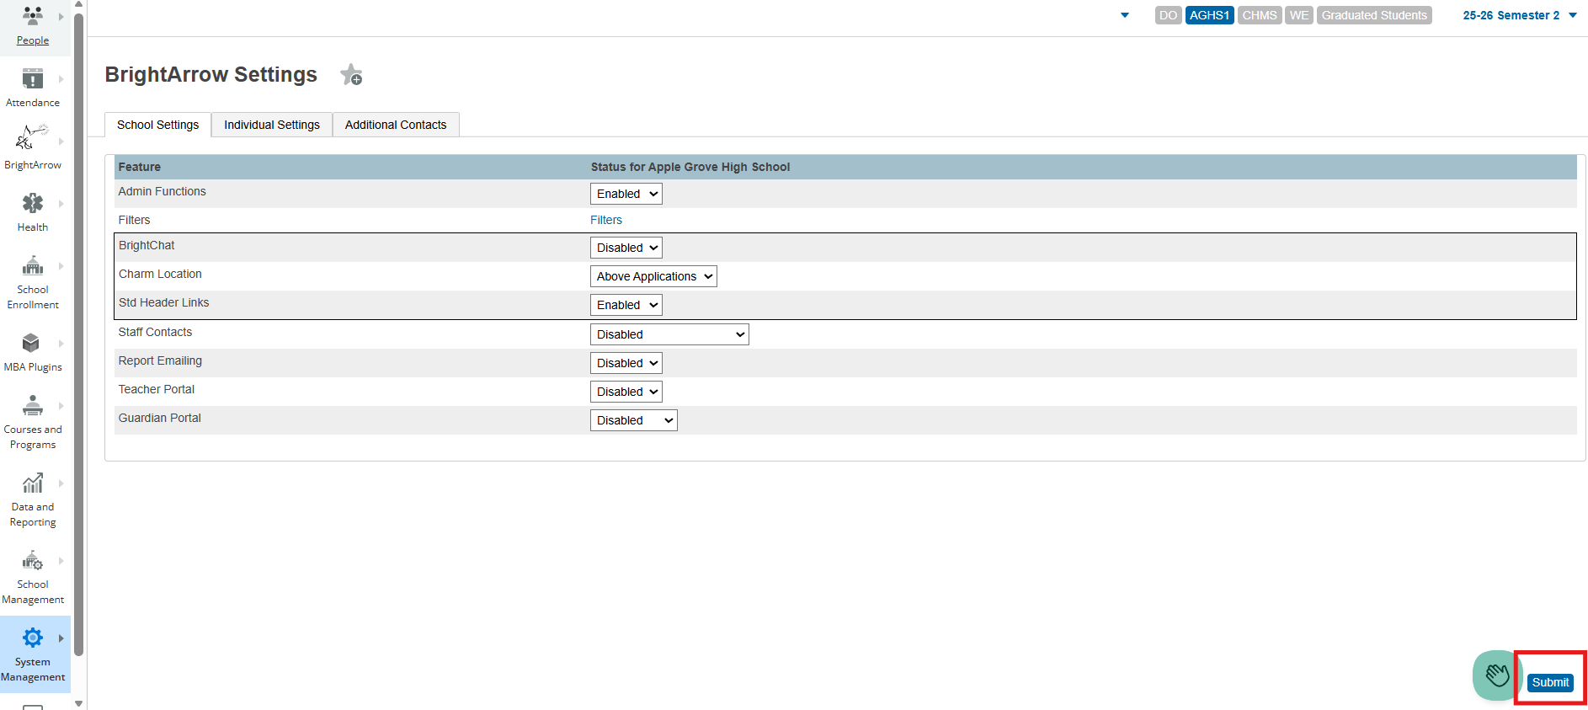Open the Admin Functions status dropdown
This screenshot has width=1588, height=710.
[626, 194]
